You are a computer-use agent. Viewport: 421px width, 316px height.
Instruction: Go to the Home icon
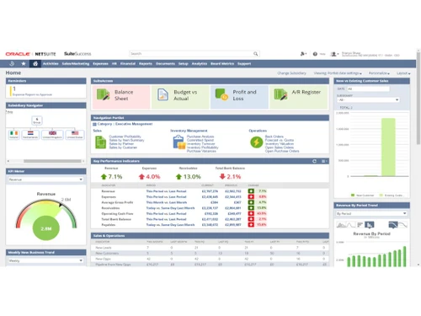[35, 63]
